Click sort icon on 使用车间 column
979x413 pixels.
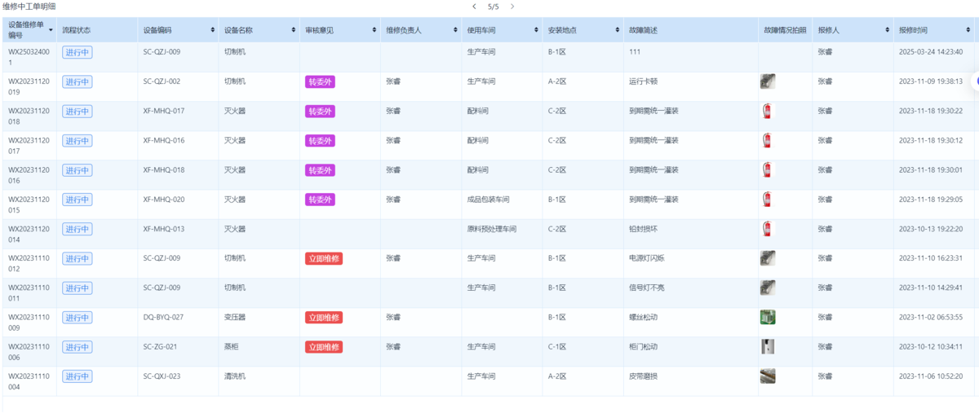[x=536, y=30]
